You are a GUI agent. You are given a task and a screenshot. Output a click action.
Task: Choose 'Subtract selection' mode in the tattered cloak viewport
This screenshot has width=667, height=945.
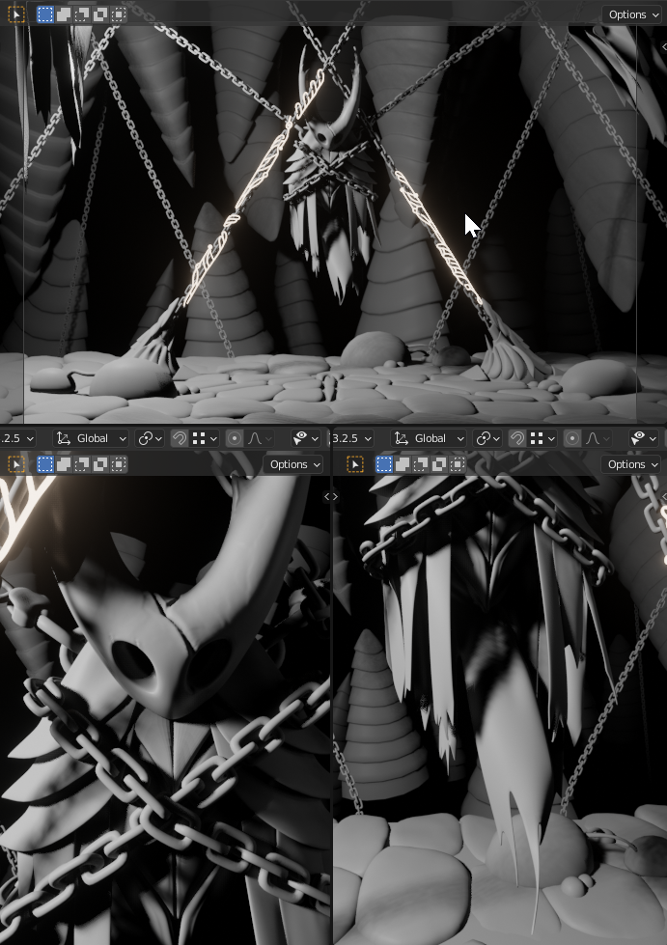421,464
